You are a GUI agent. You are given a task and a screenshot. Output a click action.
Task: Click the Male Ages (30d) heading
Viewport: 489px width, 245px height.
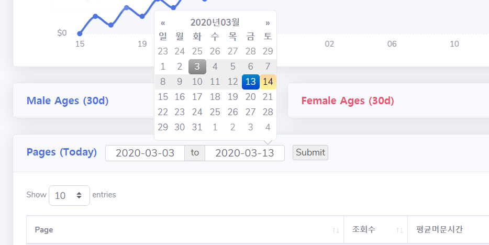(68, 101)
